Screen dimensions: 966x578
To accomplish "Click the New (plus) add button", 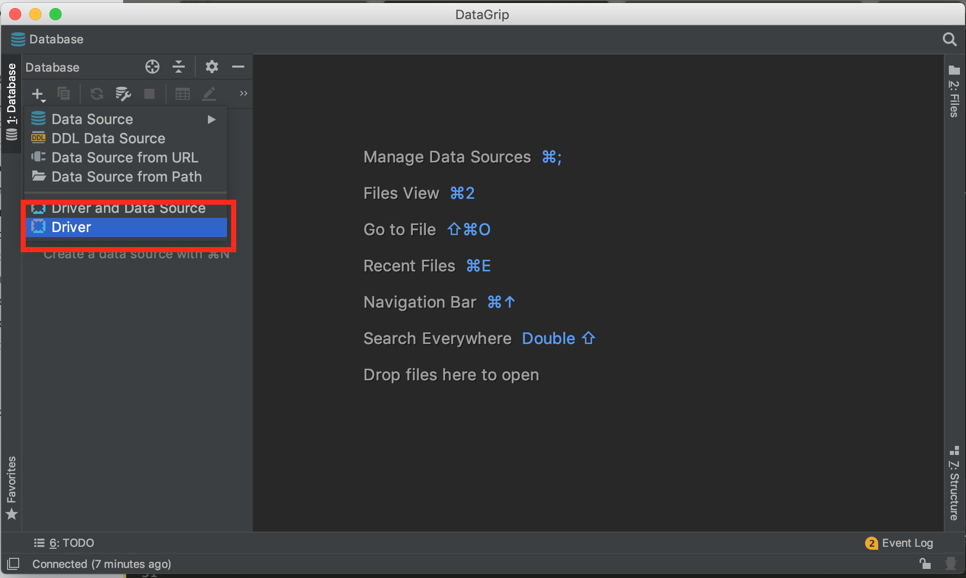I will tap(38, 94).
